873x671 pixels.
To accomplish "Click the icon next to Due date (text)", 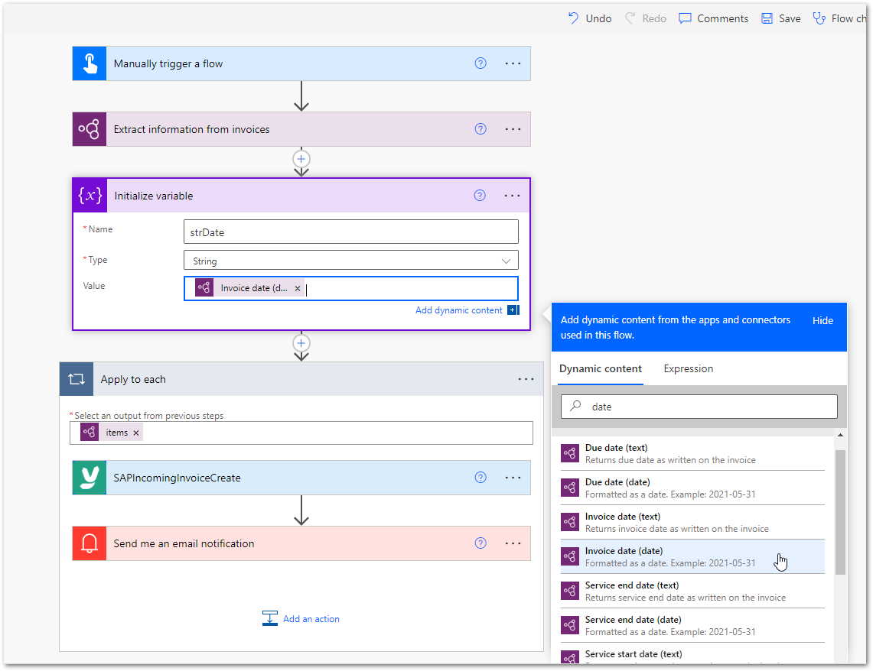I will [x=570, y=454].
